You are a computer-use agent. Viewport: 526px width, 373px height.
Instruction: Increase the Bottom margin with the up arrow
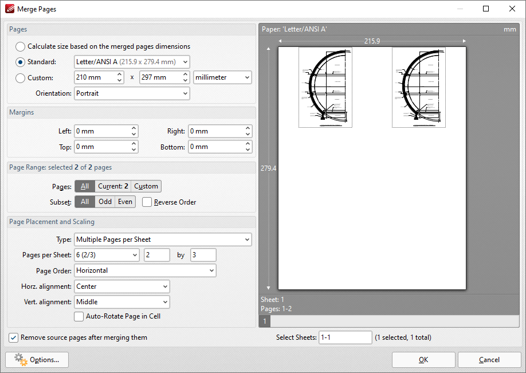[x=248, y=143]
